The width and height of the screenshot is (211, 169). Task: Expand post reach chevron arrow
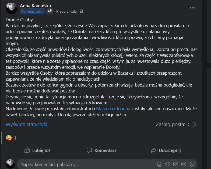[195, 125]
